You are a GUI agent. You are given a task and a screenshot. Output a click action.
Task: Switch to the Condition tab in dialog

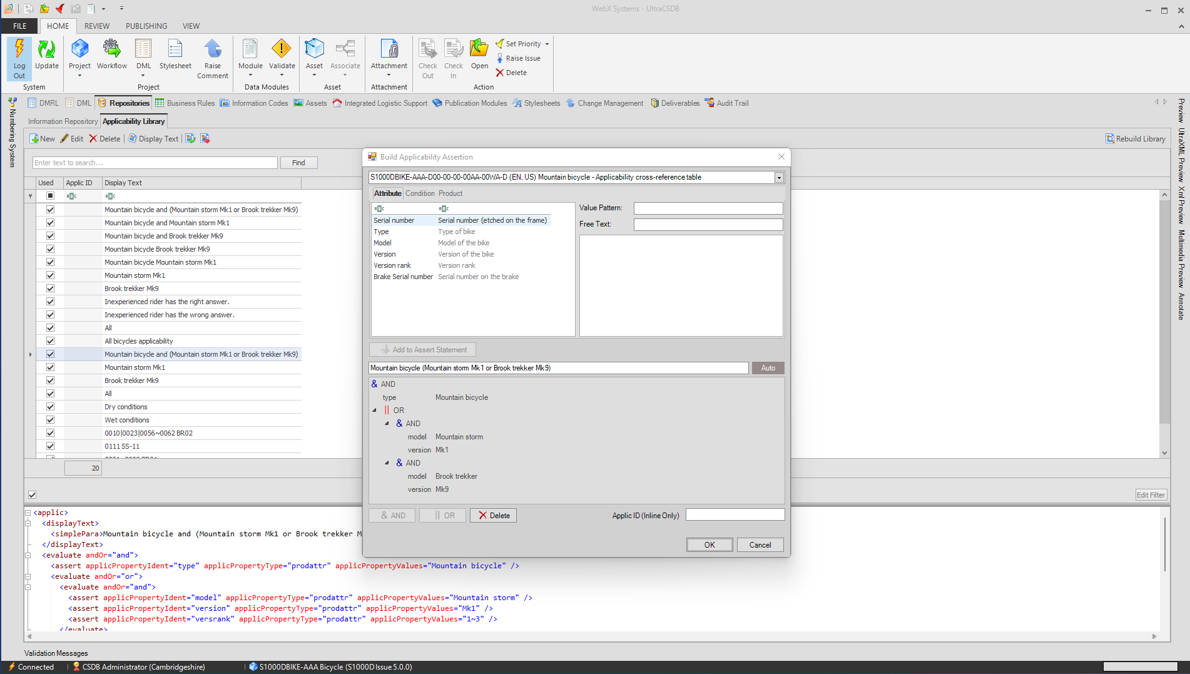(420, 193)
